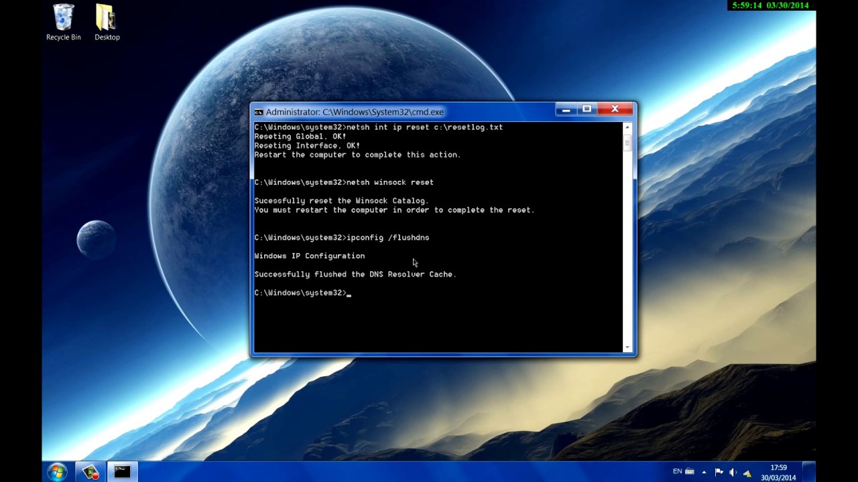
Task: Click 'Successfully flushed the DNS Resolver Cache.' text
Action: tap(355, 274)
